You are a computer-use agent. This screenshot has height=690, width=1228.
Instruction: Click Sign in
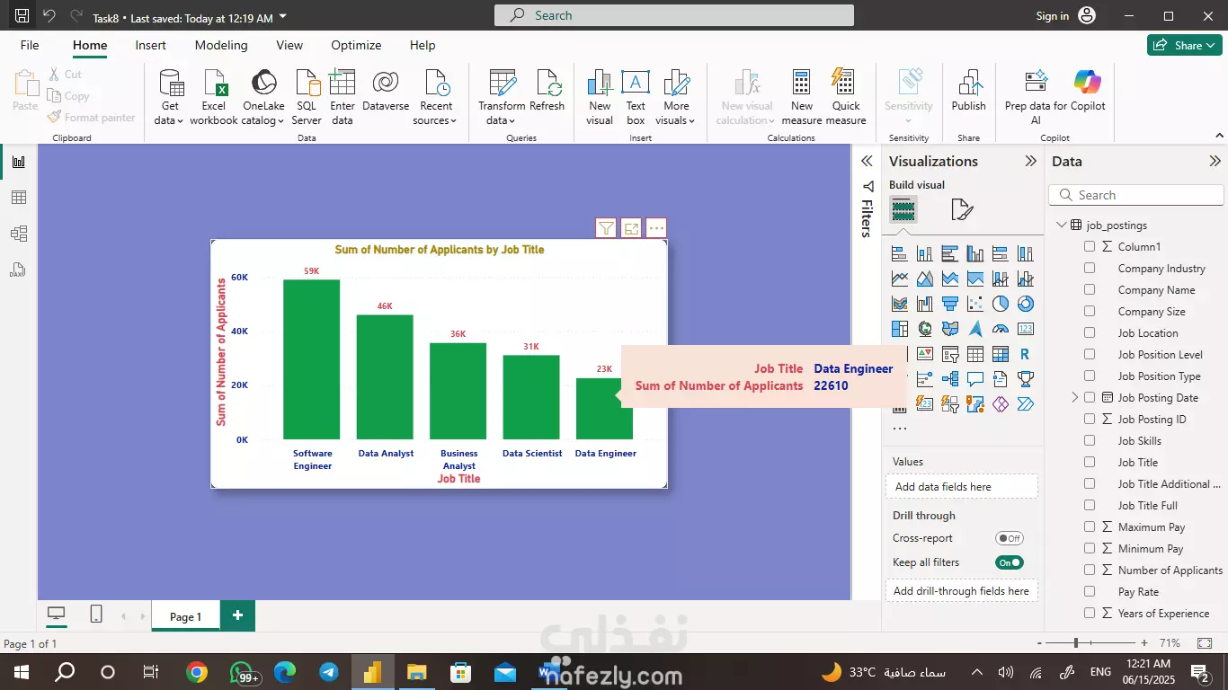tap(1052, 15)
